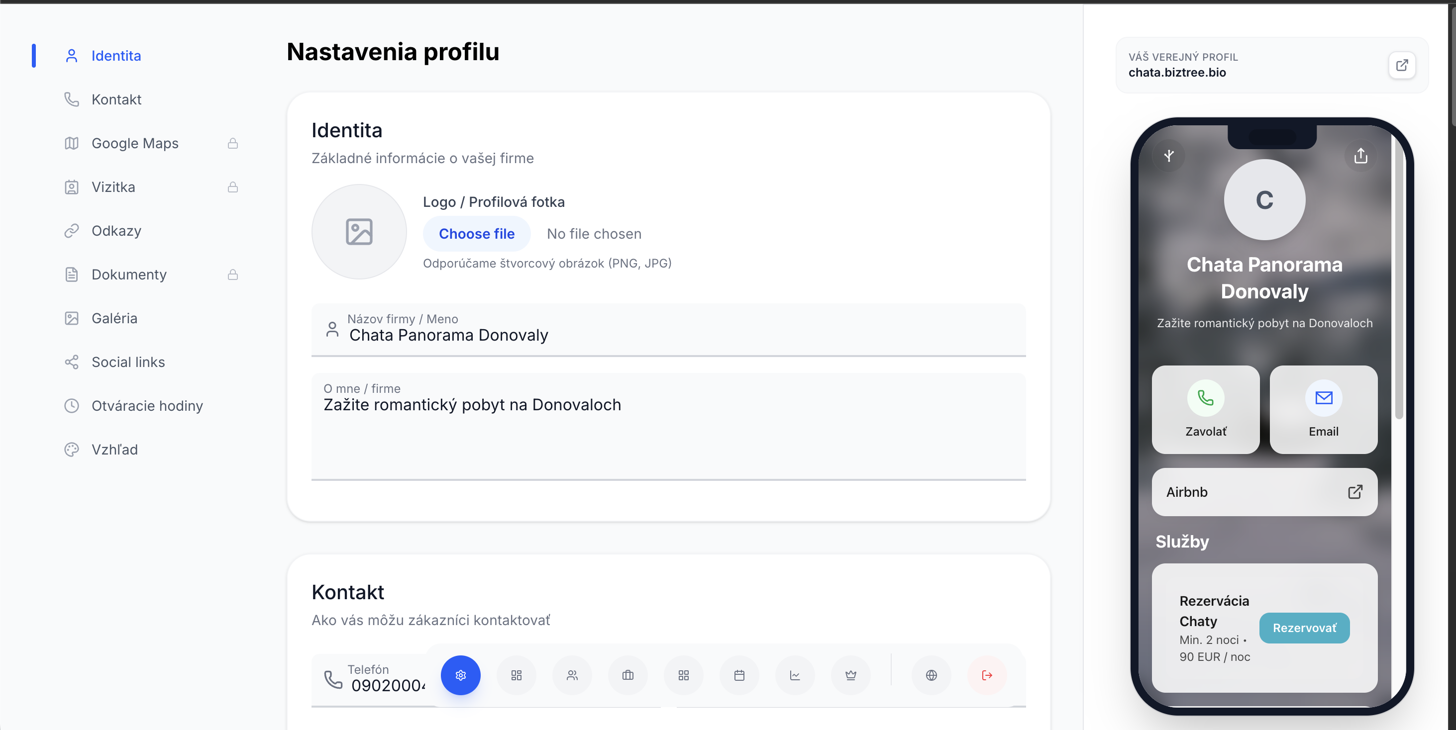The height and width of the screenshot is (730, 1456).
Task: Open the calendar icon in bottom dock
Action: click(x=739, y=675)
